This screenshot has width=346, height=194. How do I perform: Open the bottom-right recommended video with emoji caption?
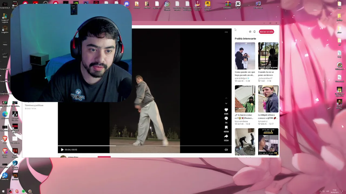click(268, 142)
